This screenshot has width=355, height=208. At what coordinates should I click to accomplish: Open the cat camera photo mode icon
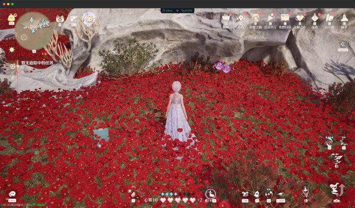60,19
